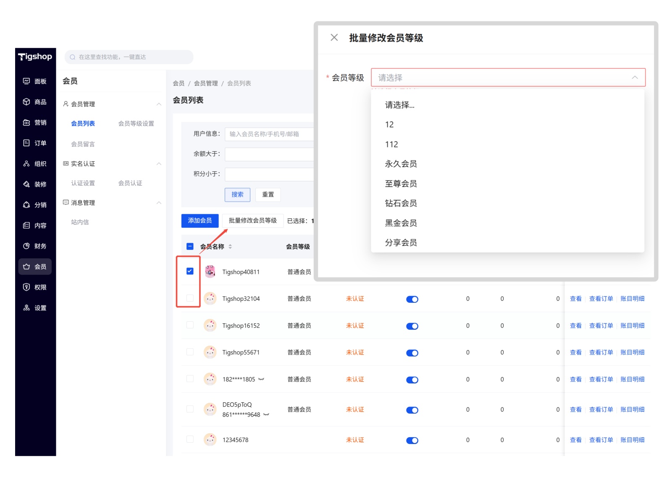Open the 装修 decoration sidebar icon

pos(26,184)
